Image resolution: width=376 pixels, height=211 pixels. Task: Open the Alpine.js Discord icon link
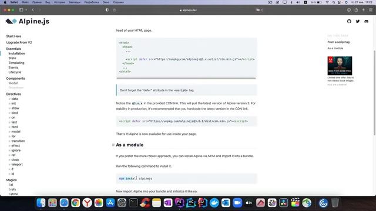click(x=366, y=21)
